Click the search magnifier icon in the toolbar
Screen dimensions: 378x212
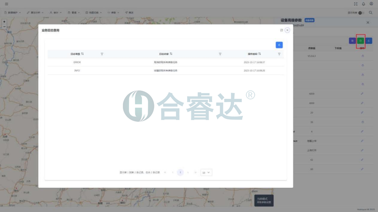click(x=370, y=13)
